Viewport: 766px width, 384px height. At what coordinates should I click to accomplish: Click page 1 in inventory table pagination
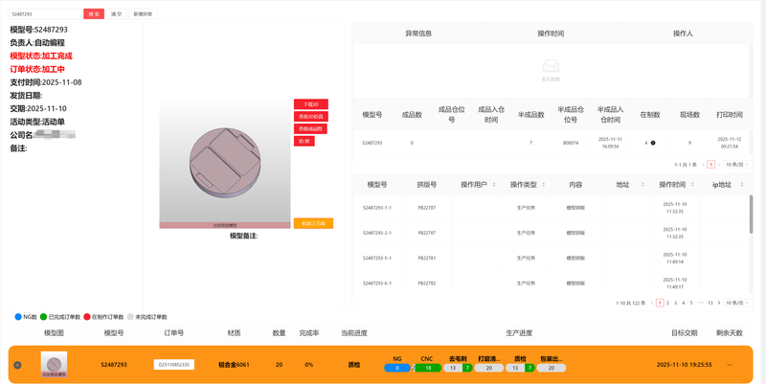(710, 165)
